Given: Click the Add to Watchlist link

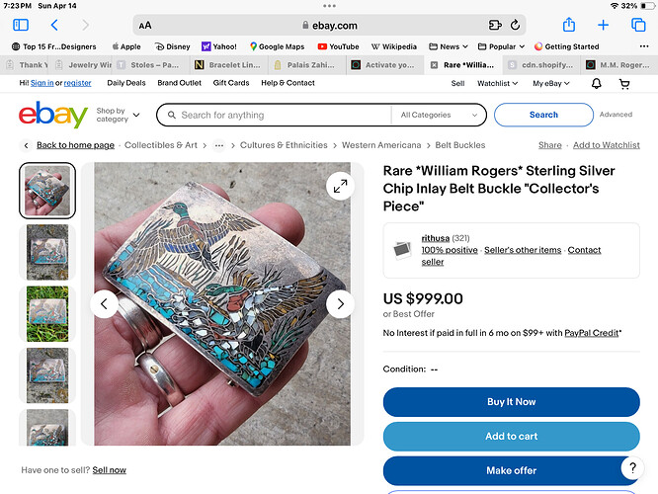Looking at the screenshot, I should click(x=606, y=145).
